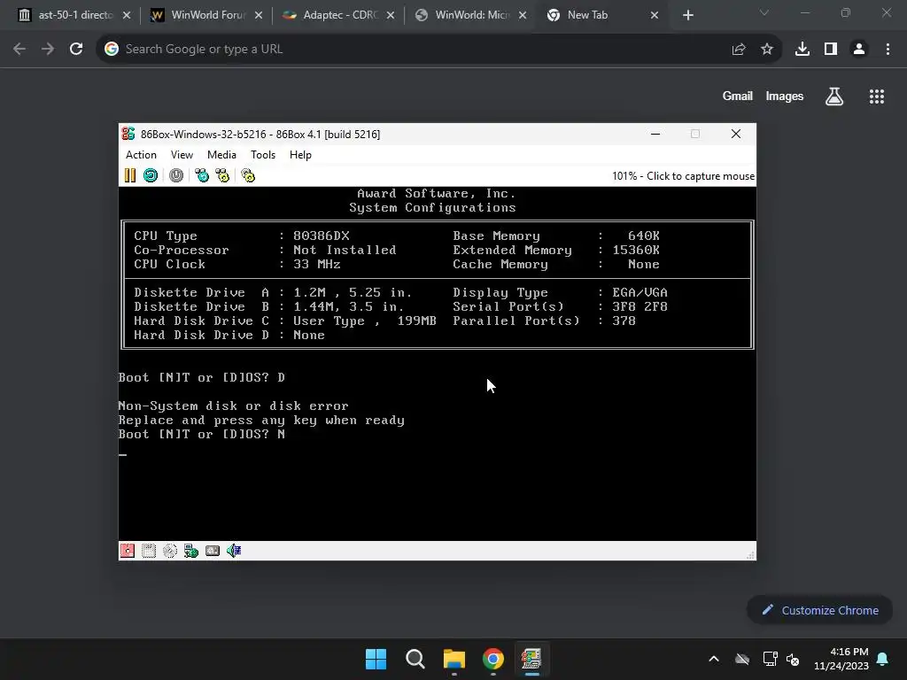Screen dimensions: 907x680
Task: Close the WinWorld Forum tab
Action: (259, 15)
